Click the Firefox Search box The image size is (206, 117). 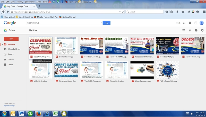pyautogui.click(x=144, y=12)
